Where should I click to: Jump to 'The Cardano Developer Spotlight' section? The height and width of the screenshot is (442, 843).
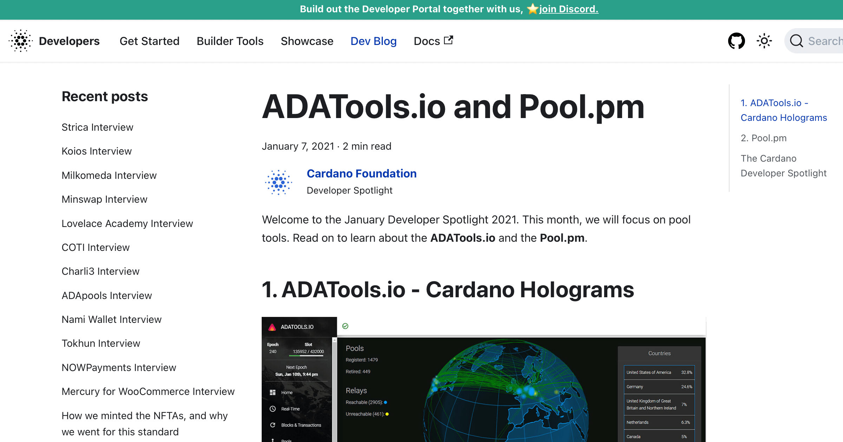[783, 166]
